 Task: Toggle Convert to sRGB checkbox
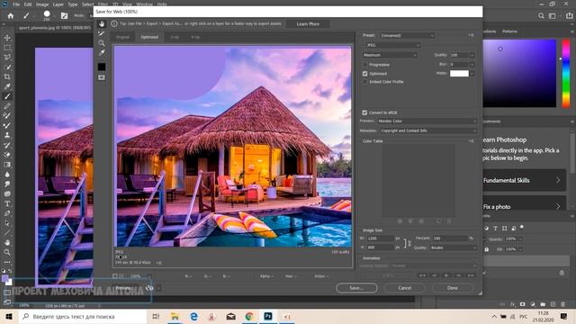(364, 112)
